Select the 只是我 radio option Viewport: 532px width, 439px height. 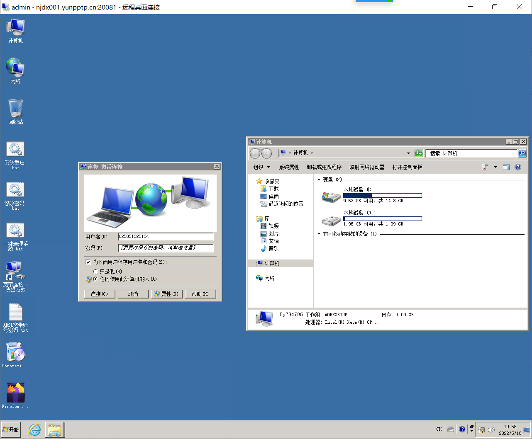(95, 272)
